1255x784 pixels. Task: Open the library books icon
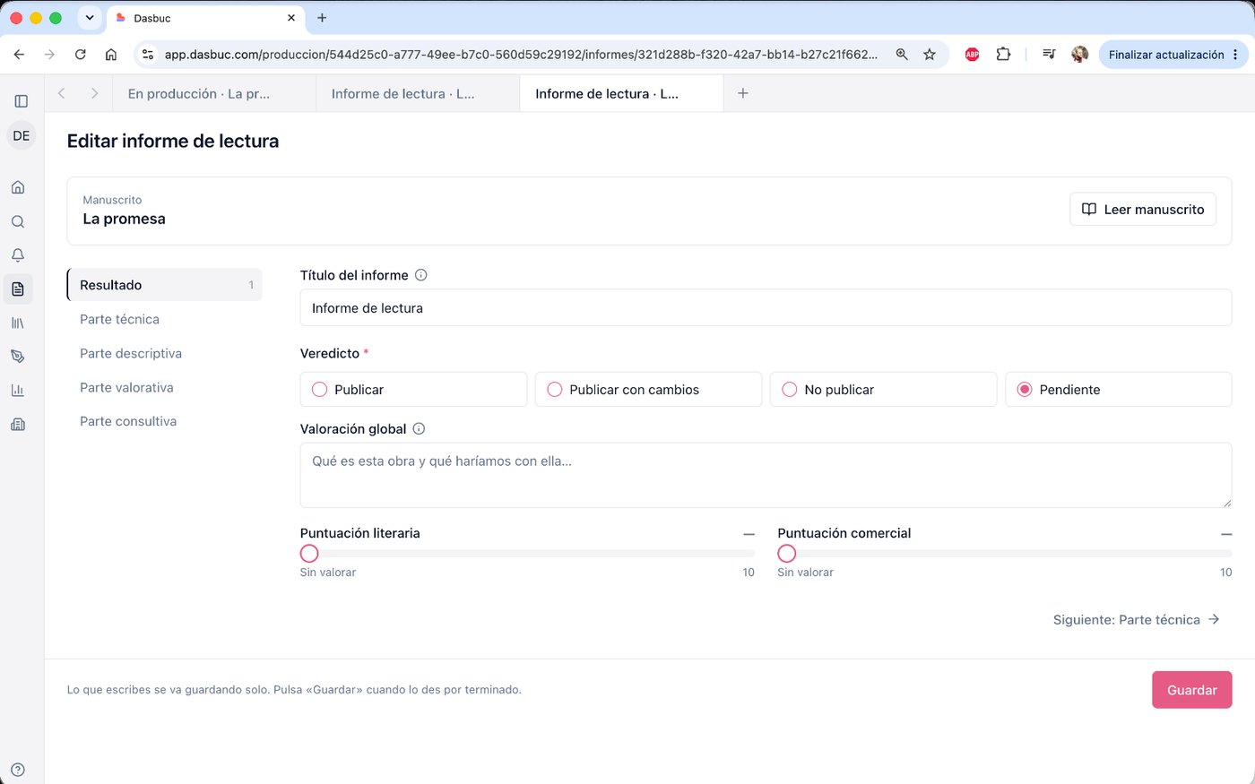pos(18,323)
